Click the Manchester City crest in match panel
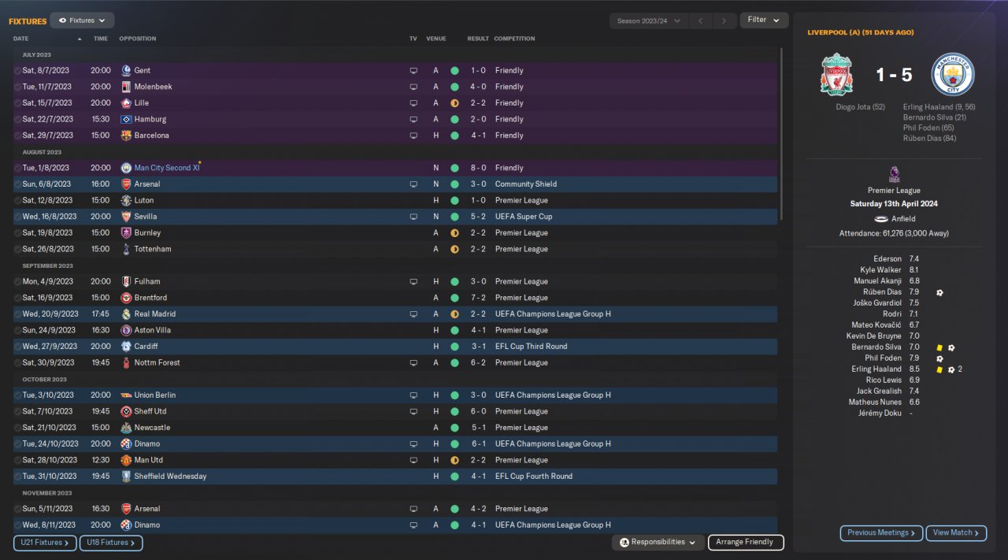This screenshot has height=560, width=1008. (953, 75)
